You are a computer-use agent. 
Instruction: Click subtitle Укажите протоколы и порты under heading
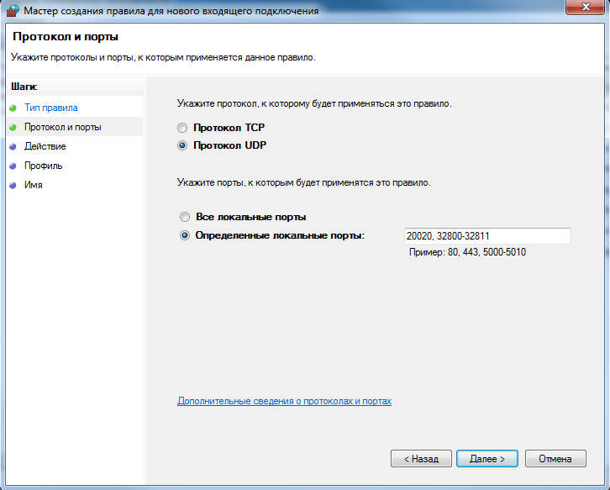pos(163,58)
